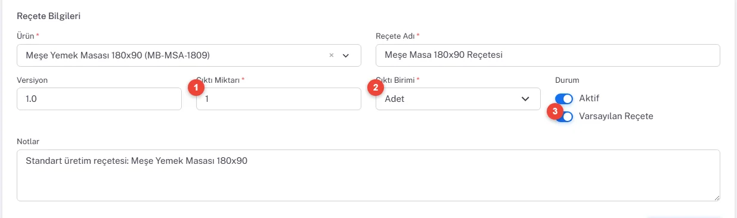Click the Versiyon field showing 1.0
Viewport: 737px width, 218px height.
99,99
